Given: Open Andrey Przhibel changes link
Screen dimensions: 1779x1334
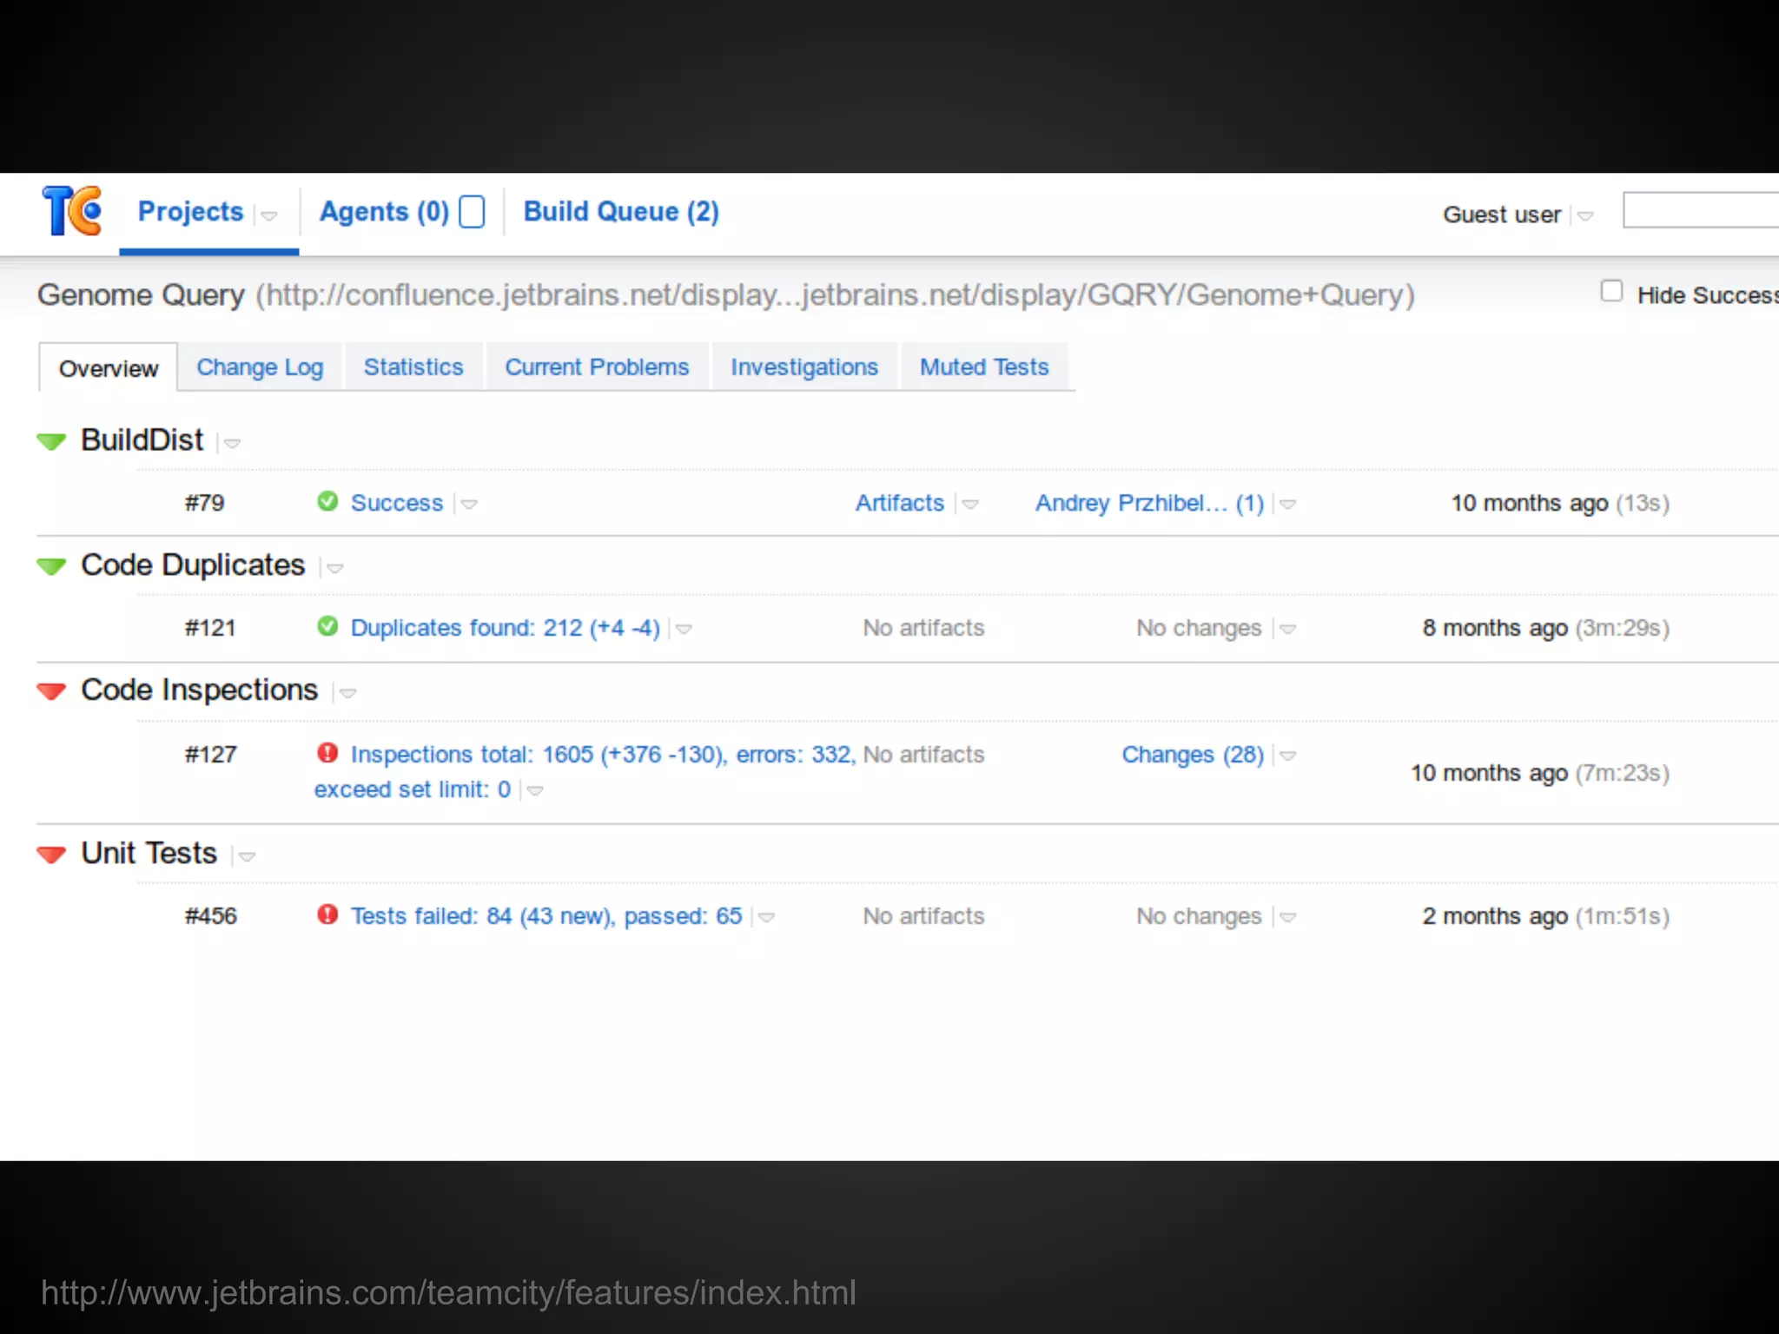Looking at the screenshot, I should (x=1149, y=503).
